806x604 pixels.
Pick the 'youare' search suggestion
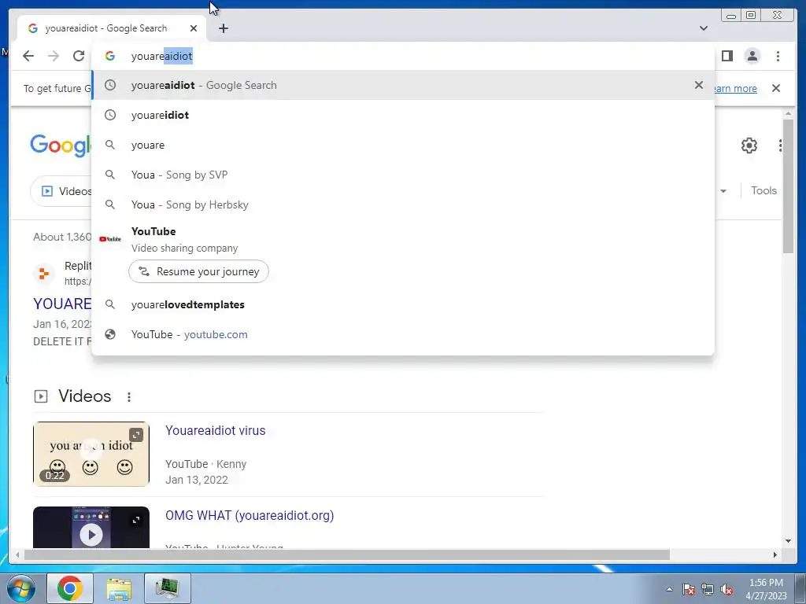pos(403,145)
